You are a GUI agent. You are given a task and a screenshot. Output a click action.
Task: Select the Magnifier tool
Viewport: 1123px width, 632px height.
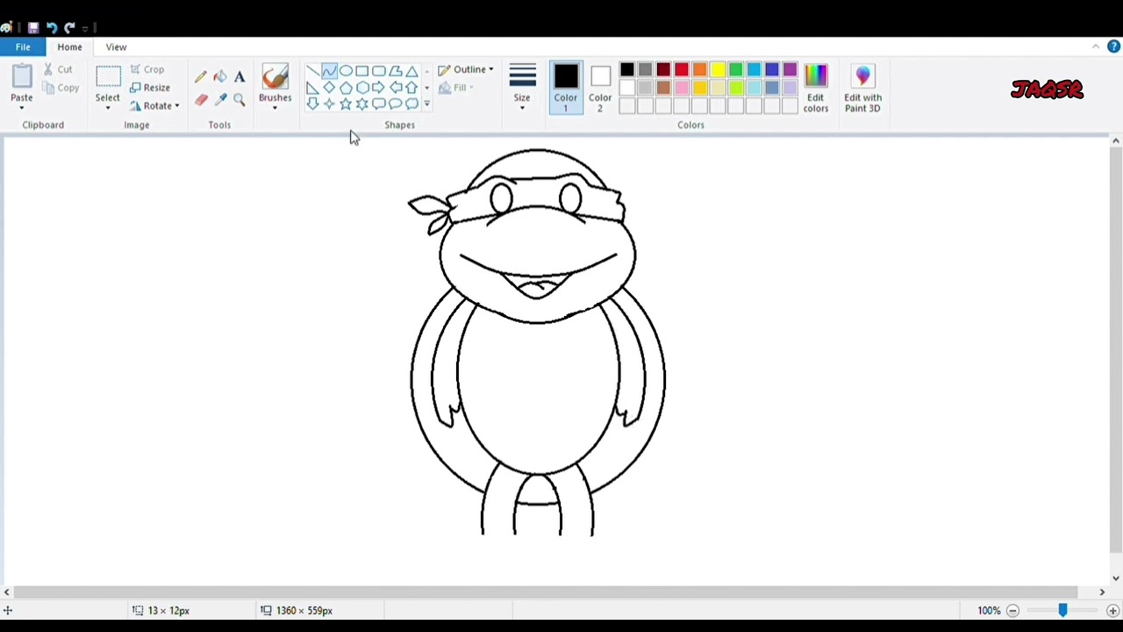[240, 100]
